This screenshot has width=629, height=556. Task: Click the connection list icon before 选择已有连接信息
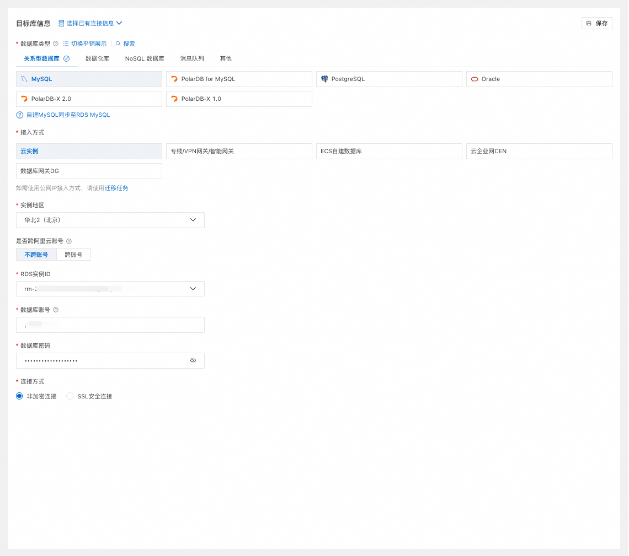click(x=61, y=23)
